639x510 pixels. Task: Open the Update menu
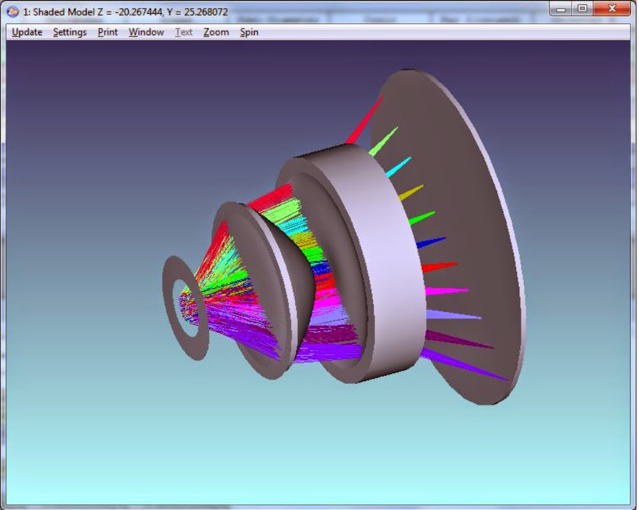(27, 32)
